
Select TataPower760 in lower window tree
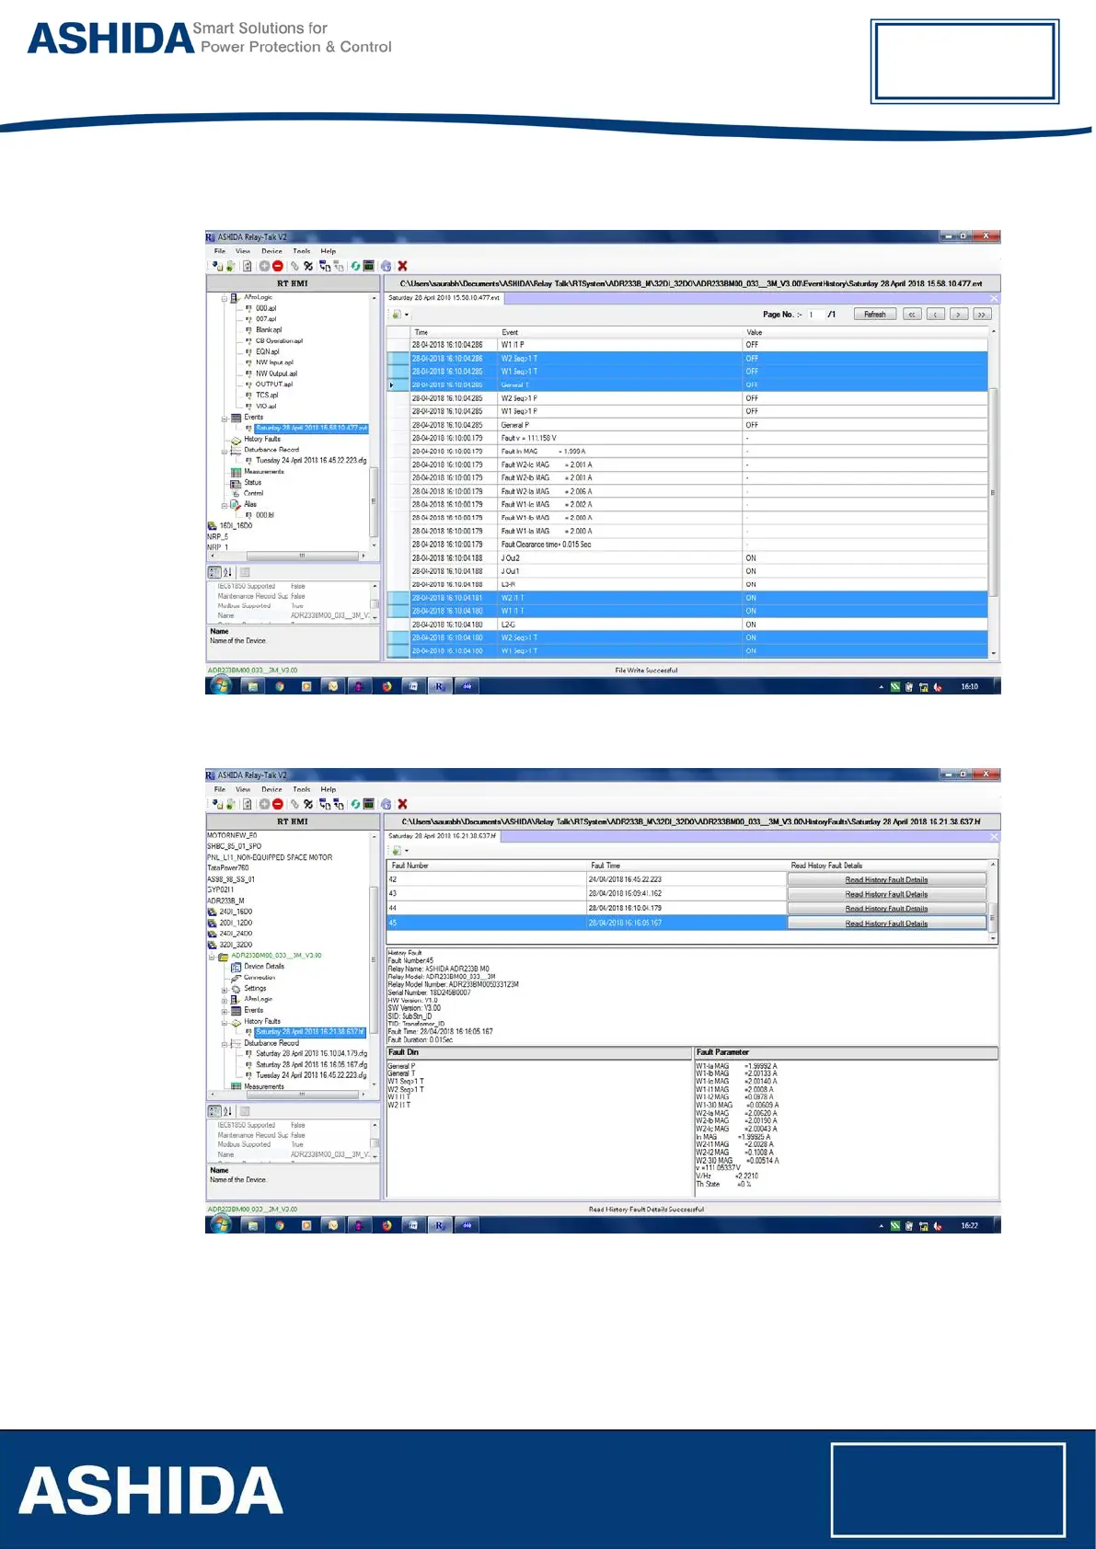228,867
